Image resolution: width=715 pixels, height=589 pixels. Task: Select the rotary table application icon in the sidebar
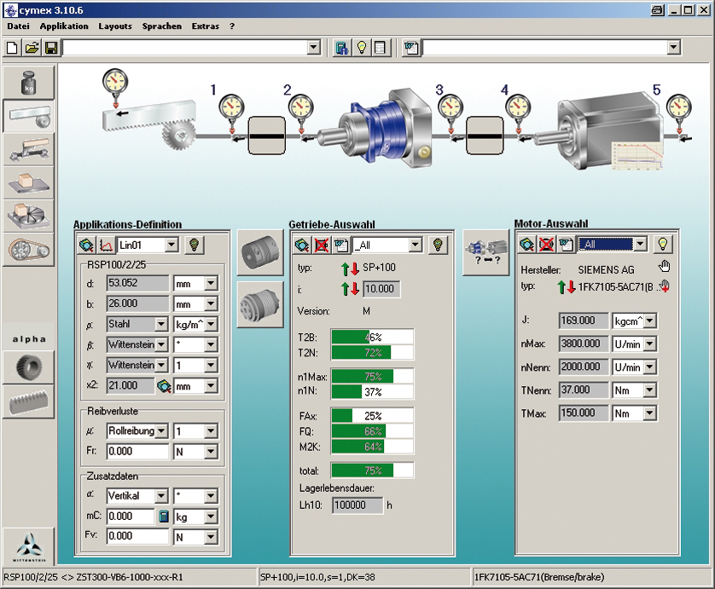coord(29,216)
